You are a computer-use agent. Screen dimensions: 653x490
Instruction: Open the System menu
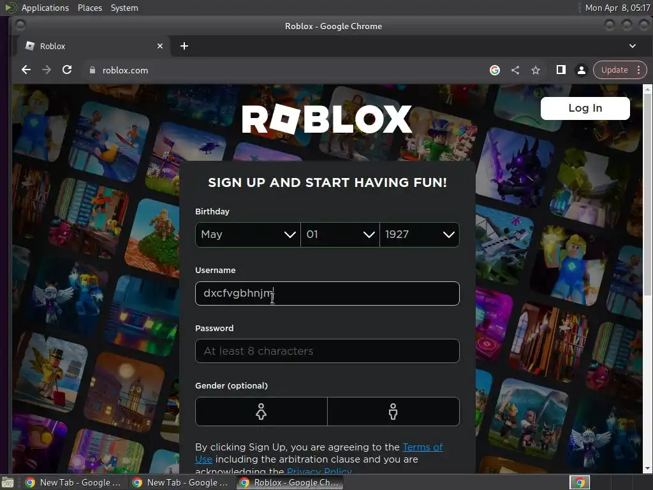tap(124, 8)
